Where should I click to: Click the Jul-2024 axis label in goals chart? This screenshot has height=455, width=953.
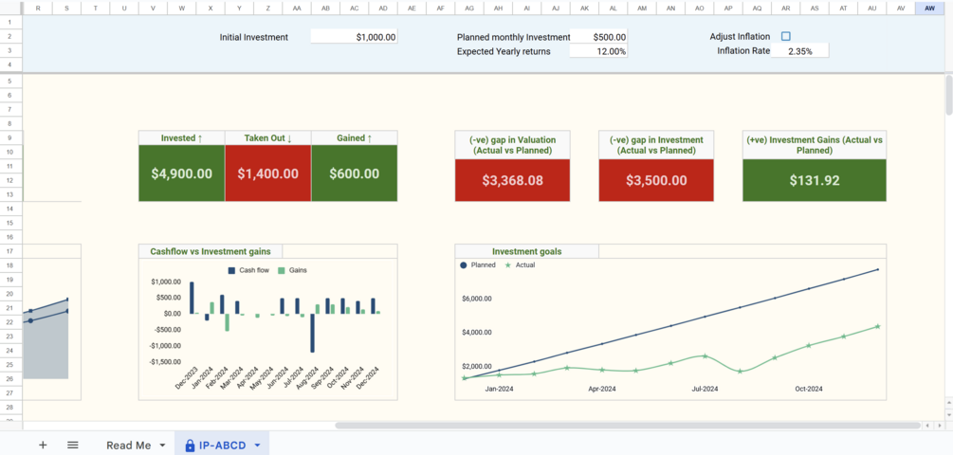[x=705, y=389]
